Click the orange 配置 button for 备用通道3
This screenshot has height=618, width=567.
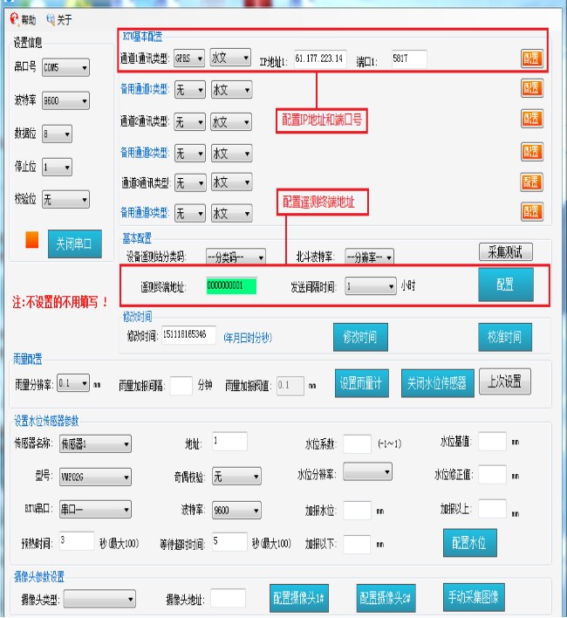tap(532, 211)
